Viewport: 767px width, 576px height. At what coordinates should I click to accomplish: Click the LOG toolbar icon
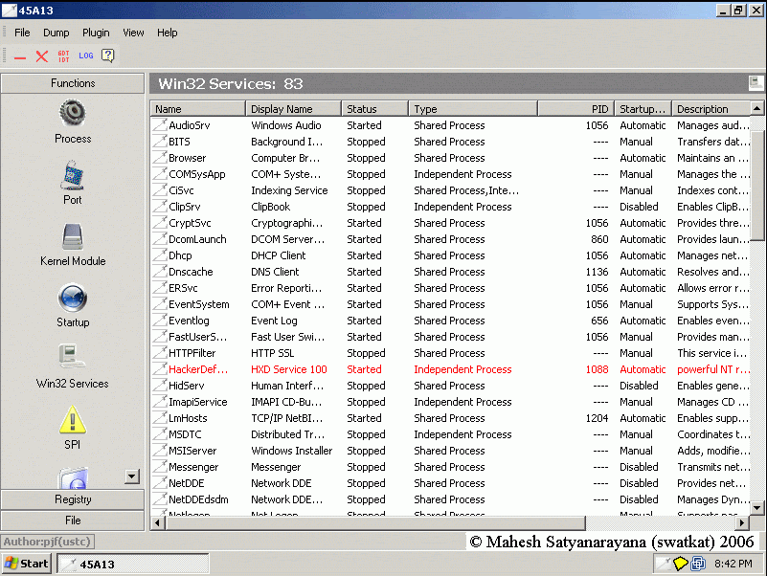click(85, 55)
